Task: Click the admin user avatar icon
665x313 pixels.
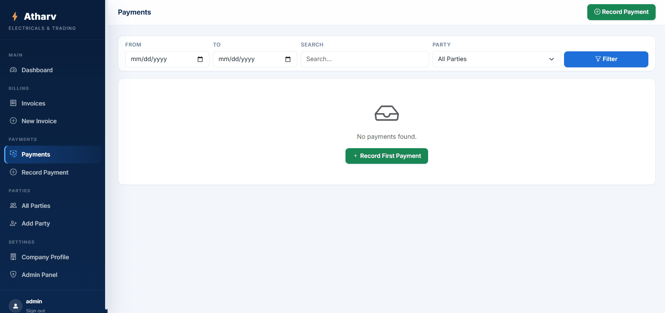Action: (x=16, y=306)
